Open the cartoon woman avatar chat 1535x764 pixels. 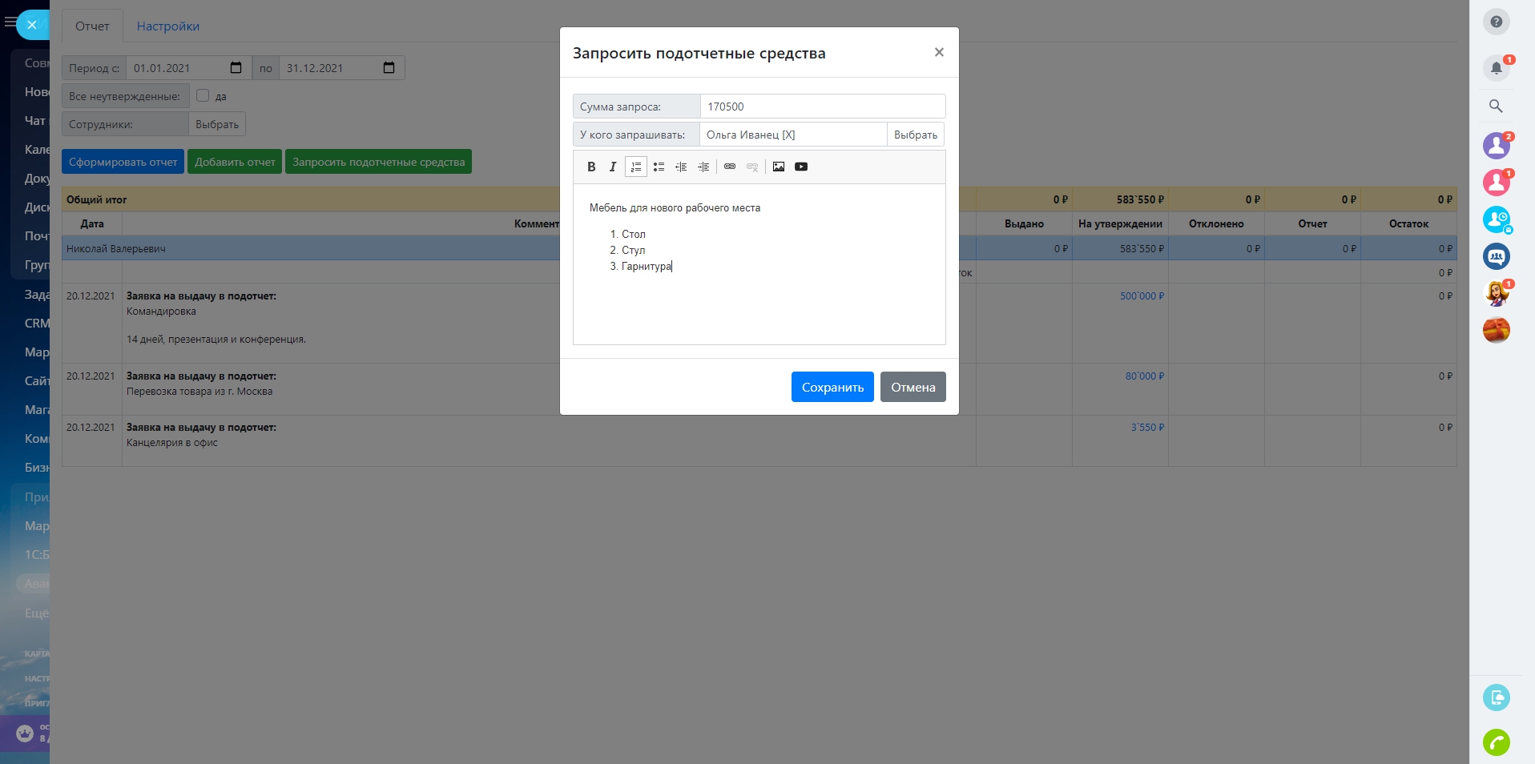click(1496, 293)
